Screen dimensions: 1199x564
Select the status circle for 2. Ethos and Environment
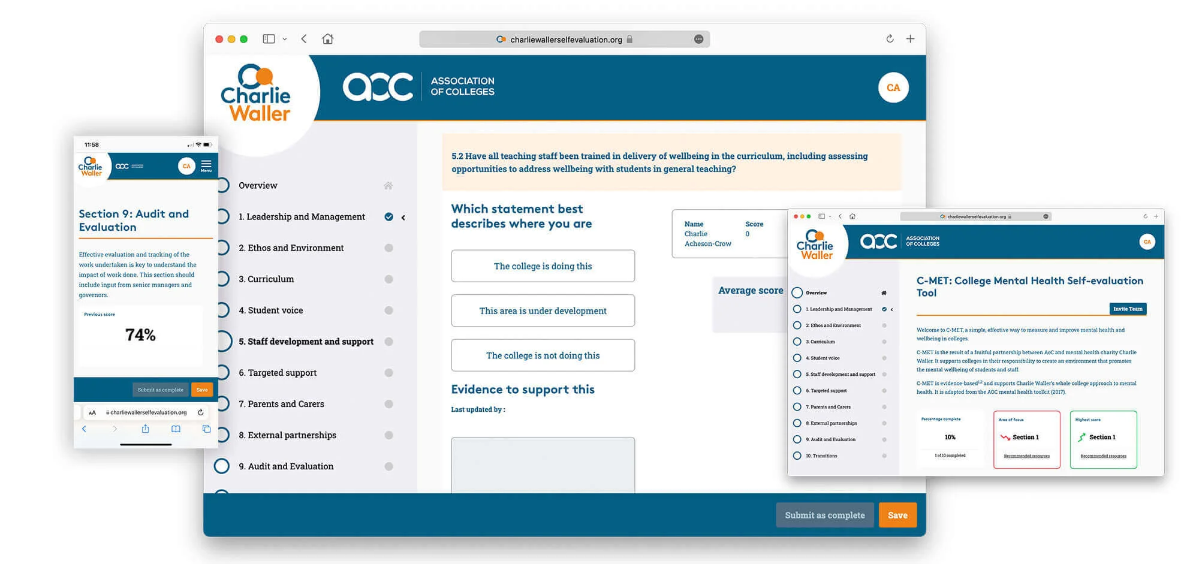(x=389, y=248)
